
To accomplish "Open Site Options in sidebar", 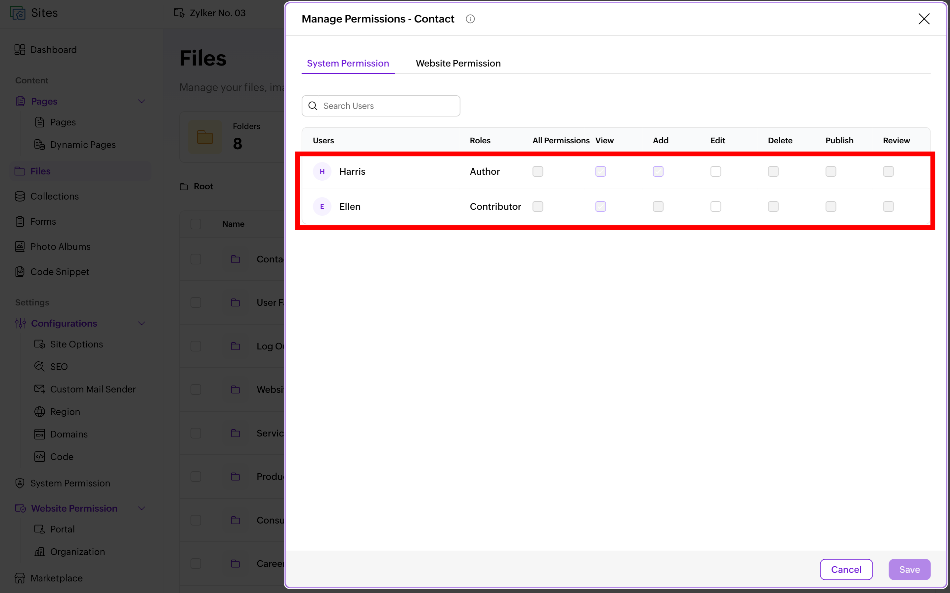I will [76, 344].
